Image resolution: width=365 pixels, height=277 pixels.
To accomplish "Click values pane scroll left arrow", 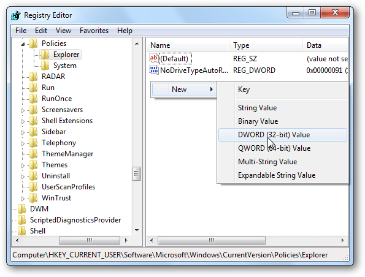I will (152, 240).
